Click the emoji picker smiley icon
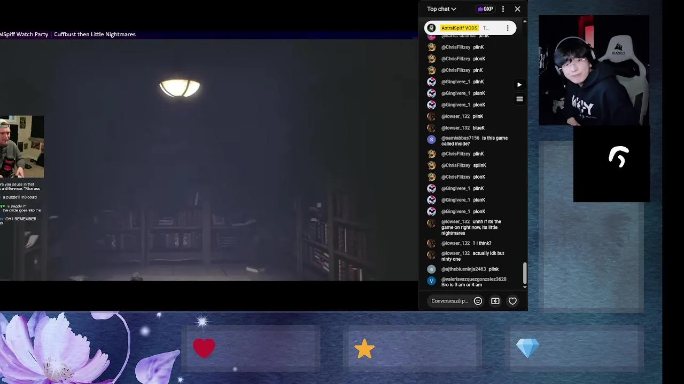Image resolution: width=684 pixels, height=384 pixels. pos(478,301)
